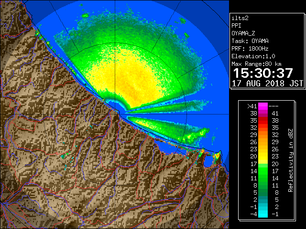This screenshot has height=229, width=306.
Task: Pick the bright green 14 to 17 dBZ swatch
Action: (263, 171)
